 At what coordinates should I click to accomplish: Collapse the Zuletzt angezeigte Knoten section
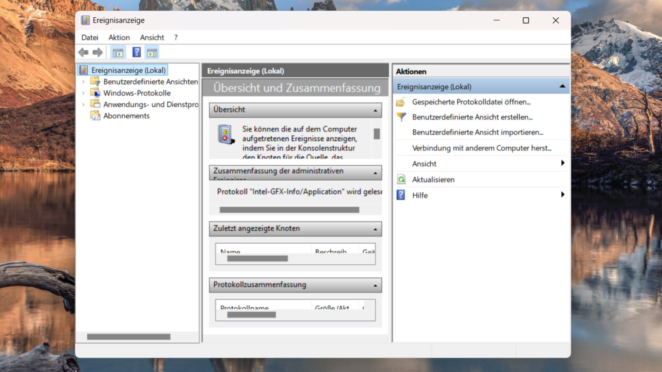tap(375, 229)
